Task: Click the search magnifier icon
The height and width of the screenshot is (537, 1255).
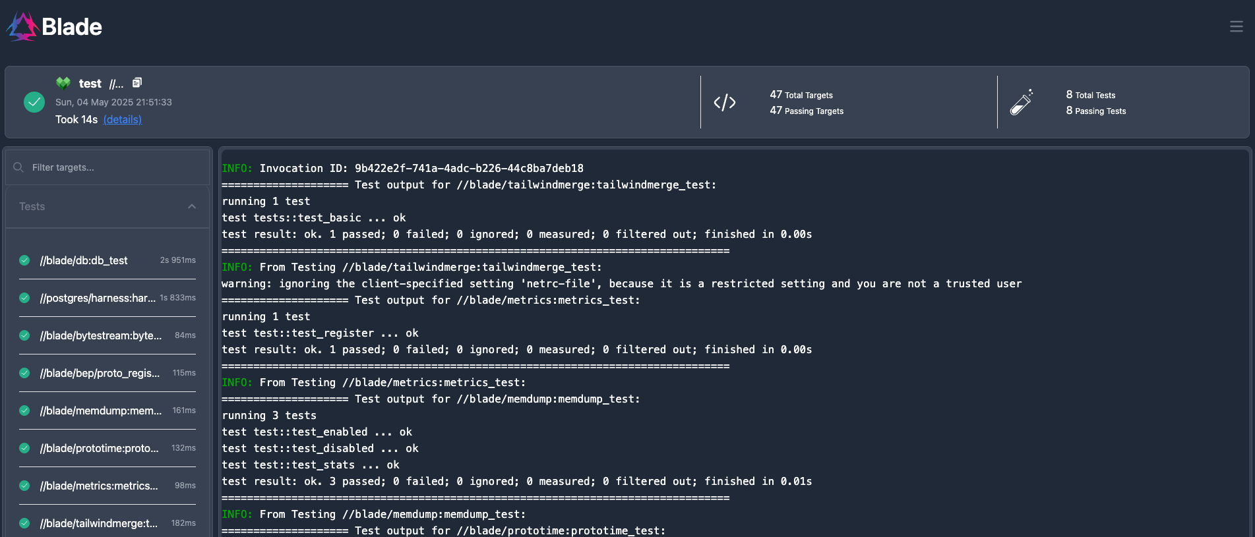Action: pyautogui.click(x=18, y=167)
